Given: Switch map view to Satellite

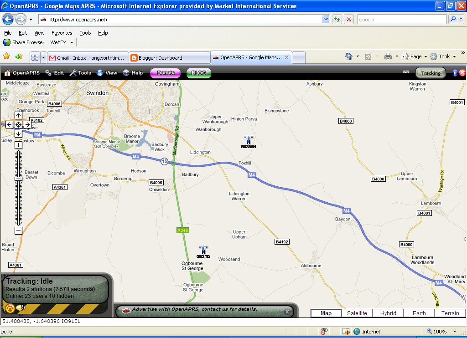Looking at the screenshot, I should [x=357, y=313].
